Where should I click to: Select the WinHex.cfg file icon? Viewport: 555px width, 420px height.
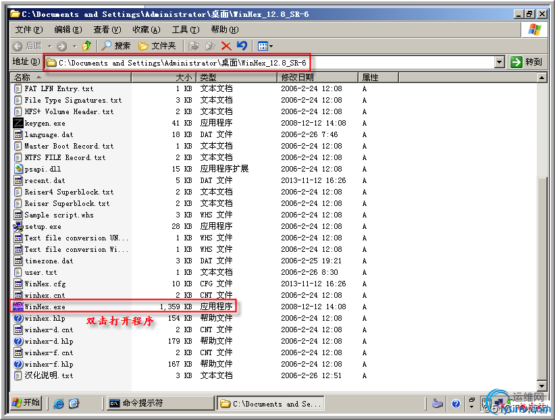pos(18,284)
